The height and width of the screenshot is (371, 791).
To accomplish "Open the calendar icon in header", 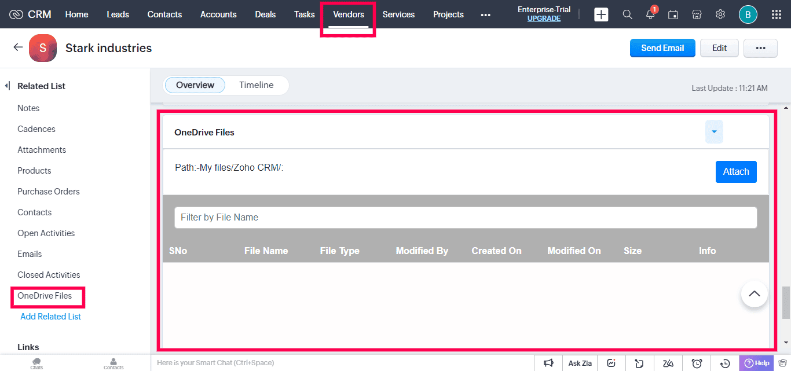I will 673,14.
